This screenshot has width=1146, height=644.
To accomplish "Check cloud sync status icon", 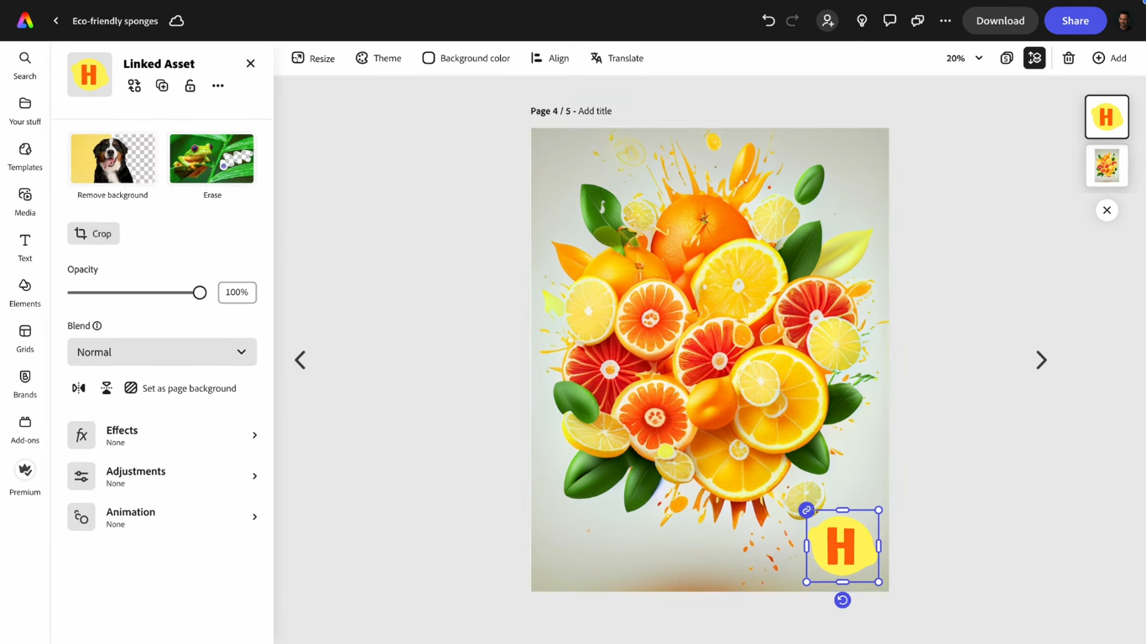I will [x=176, y=21].
